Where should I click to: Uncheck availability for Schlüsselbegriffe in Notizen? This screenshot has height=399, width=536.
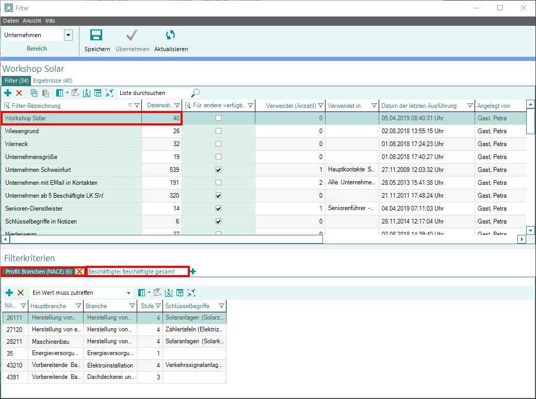[x=218, y=221]
